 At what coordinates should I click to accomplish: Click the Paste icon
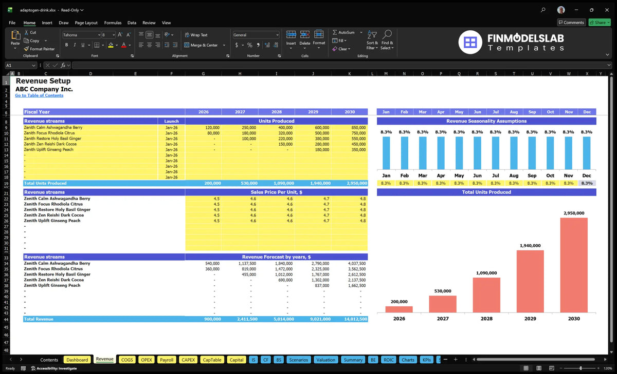point(15,35)
